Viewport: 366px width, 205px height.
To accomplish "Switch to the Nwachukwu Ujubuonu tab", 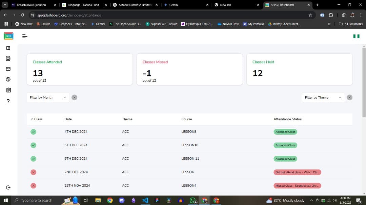I will pyautogui.click(x=34, y=5).
